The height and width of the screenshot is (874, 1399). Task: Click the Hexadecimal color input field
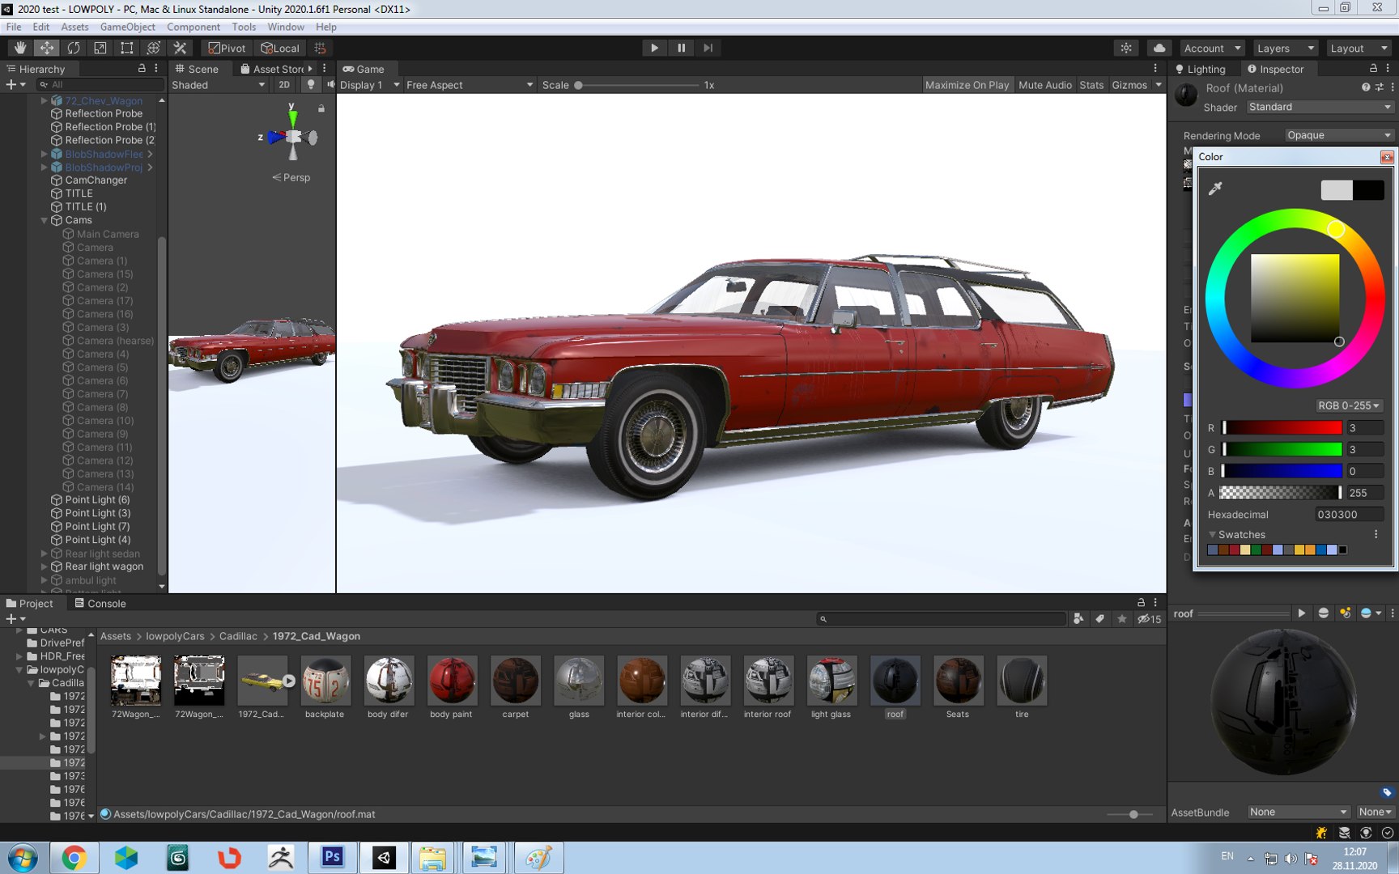pyautogui.click(x=1348, y=515)
